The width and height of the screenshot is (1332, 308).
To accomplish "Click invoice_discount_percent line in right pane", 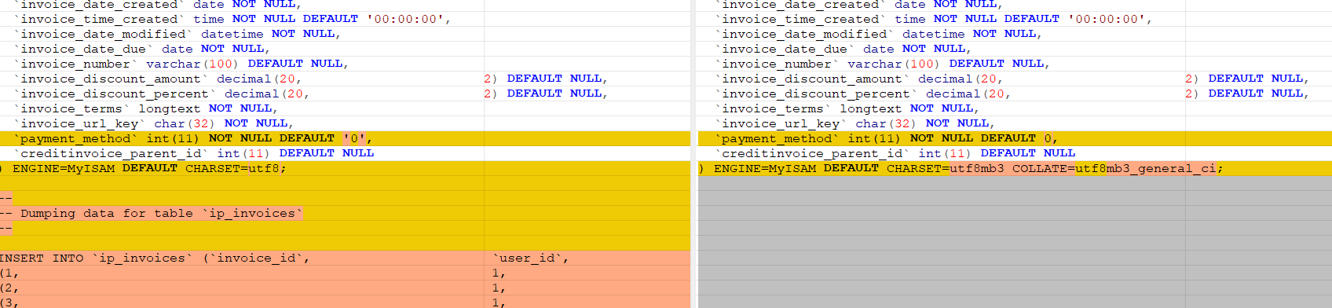I will [x=1015, y=93].
